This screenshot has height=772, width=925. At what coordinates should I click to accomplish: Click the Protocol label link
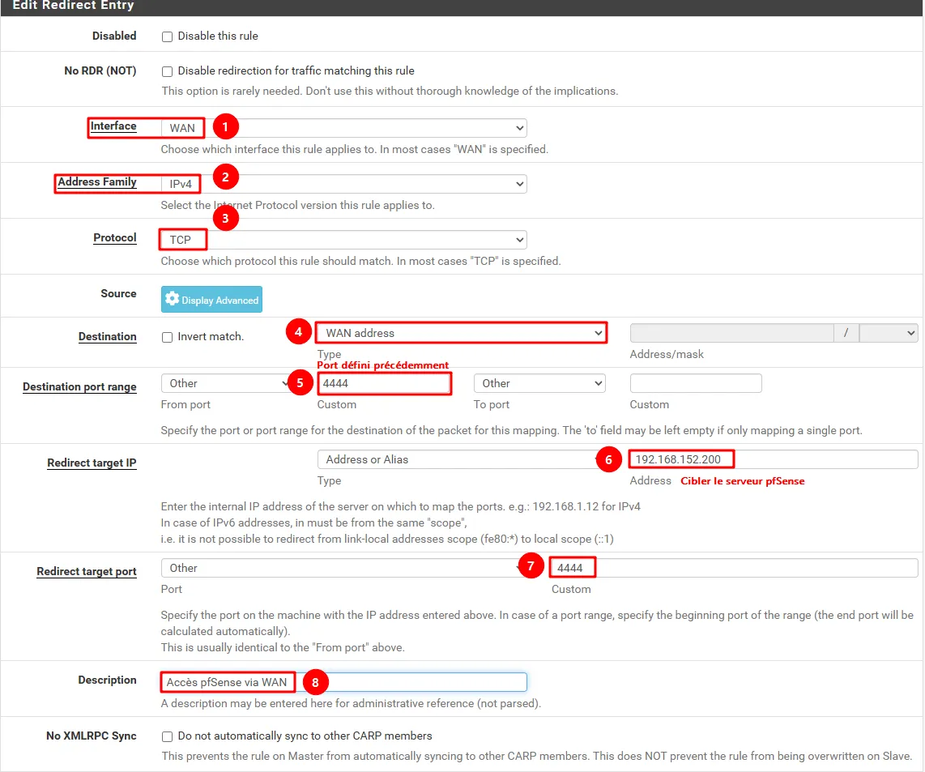[x=115, y=238]
